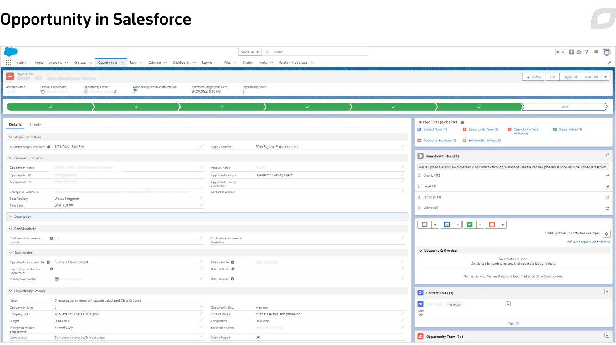Open the Stage History (1) quick link

pyautogui.click(x=570, y=129)
